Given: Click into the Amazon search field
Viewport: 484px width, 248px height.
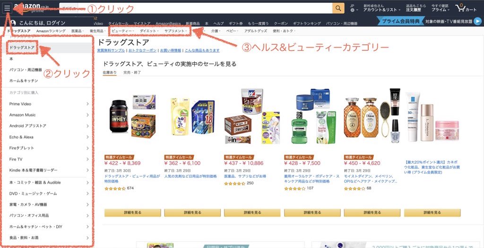Looking at the screenshot, I should coord(205,8).
